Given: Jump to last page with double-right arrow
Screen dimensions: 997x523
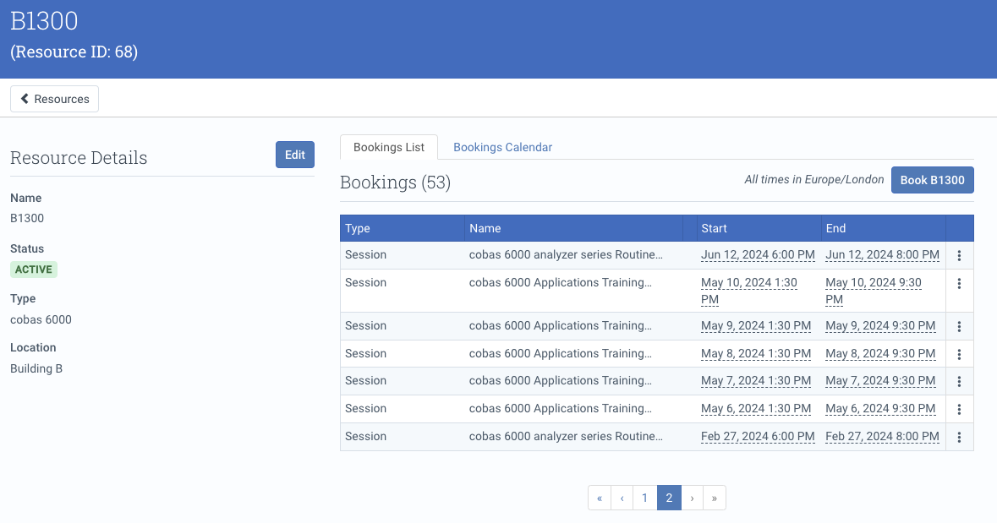Looking at the screenshot, I should (714, 498).
